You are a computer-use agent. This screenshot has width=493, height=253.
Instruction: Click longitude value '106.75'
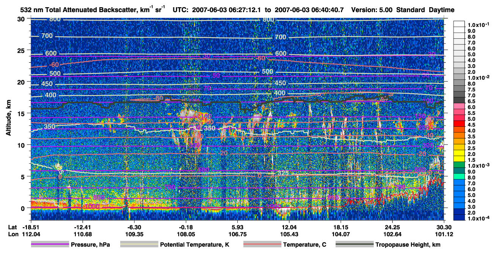click(x=237, y=234)
